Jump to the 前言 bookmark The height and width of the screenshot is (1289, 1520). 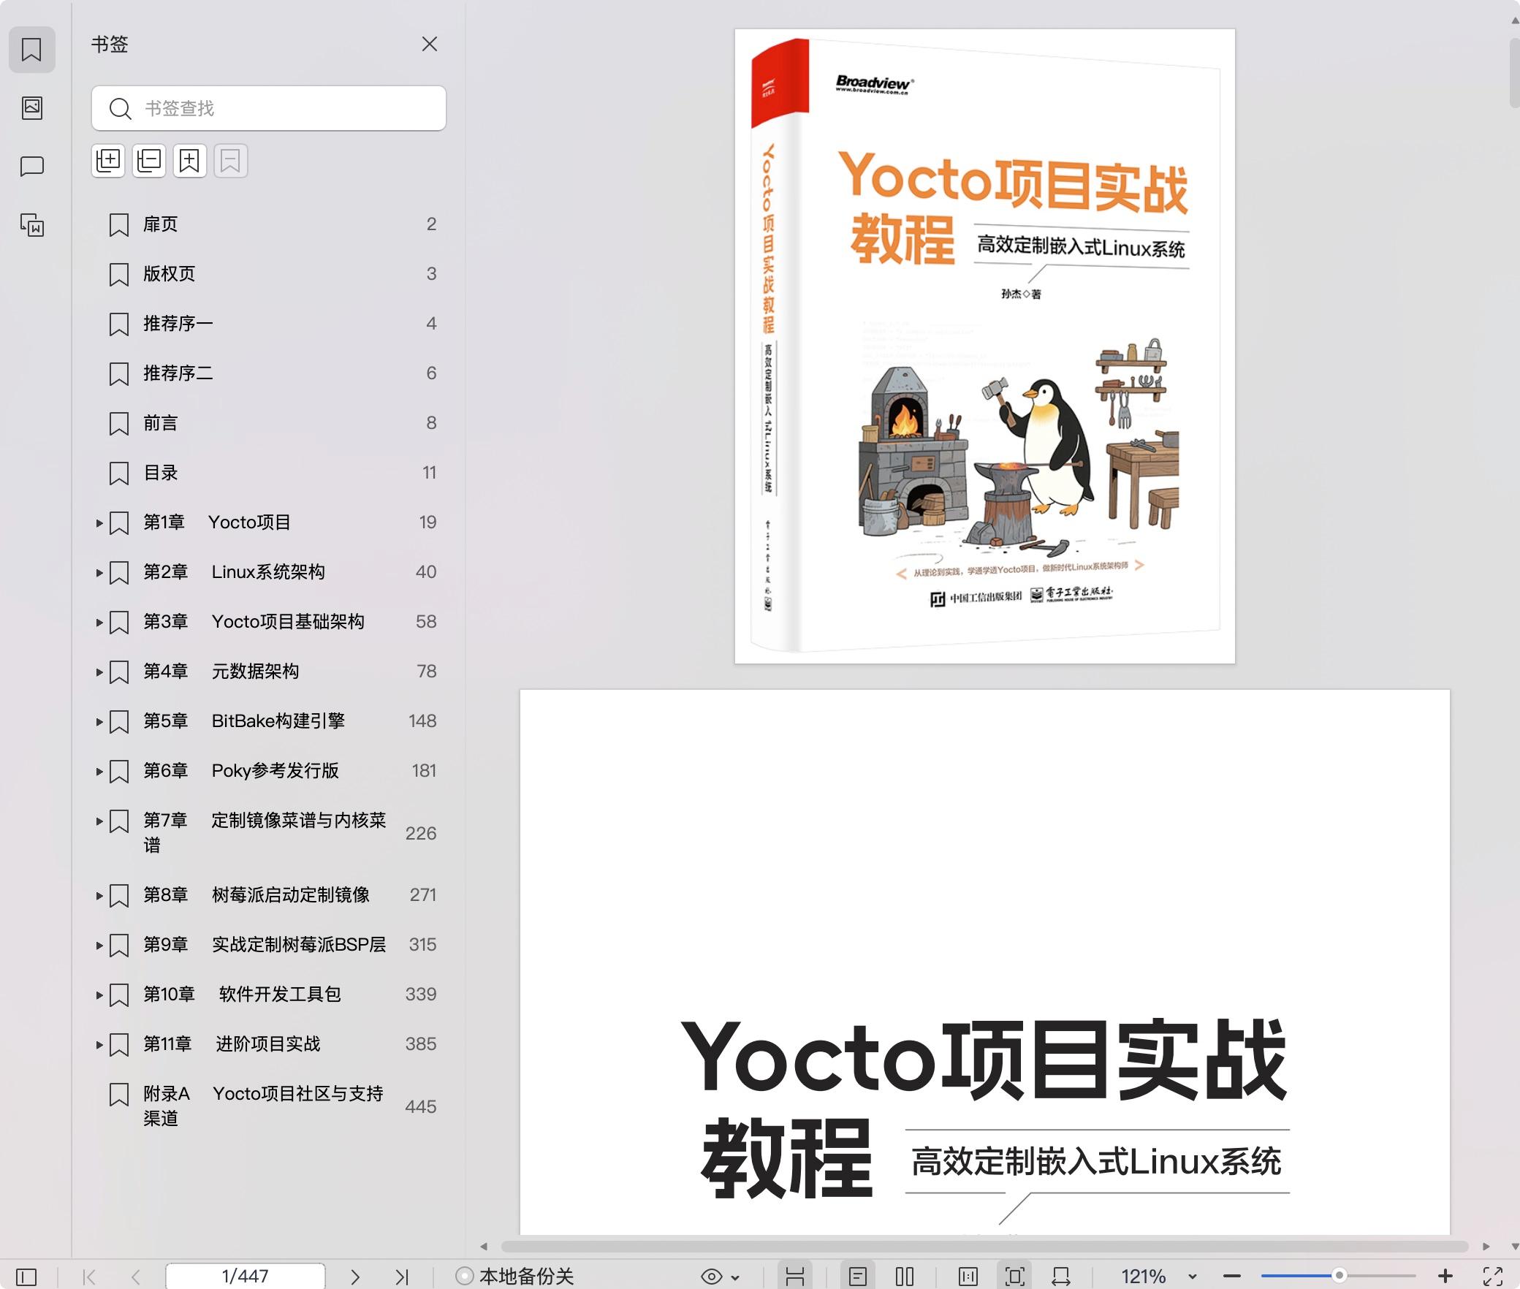160,423
